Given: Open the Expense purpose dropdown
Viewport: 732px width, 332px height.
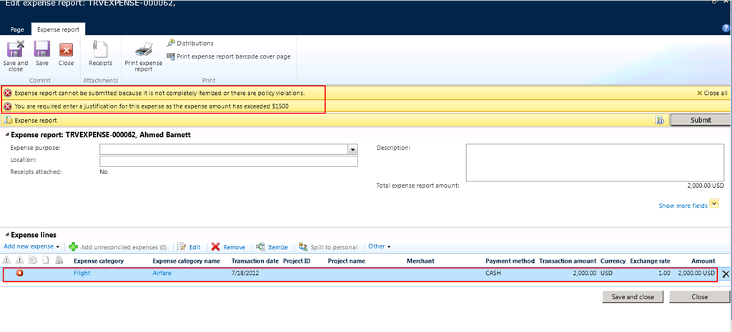Looking at the screenshot, I should [x=352, y=149].
